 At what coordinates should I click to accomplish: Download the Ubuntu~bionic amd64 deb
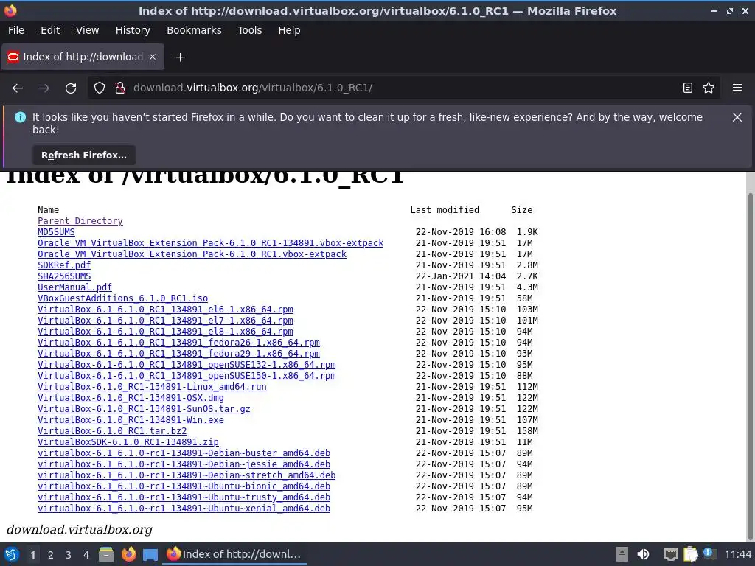pyautogui.click(x=184, y=486)
